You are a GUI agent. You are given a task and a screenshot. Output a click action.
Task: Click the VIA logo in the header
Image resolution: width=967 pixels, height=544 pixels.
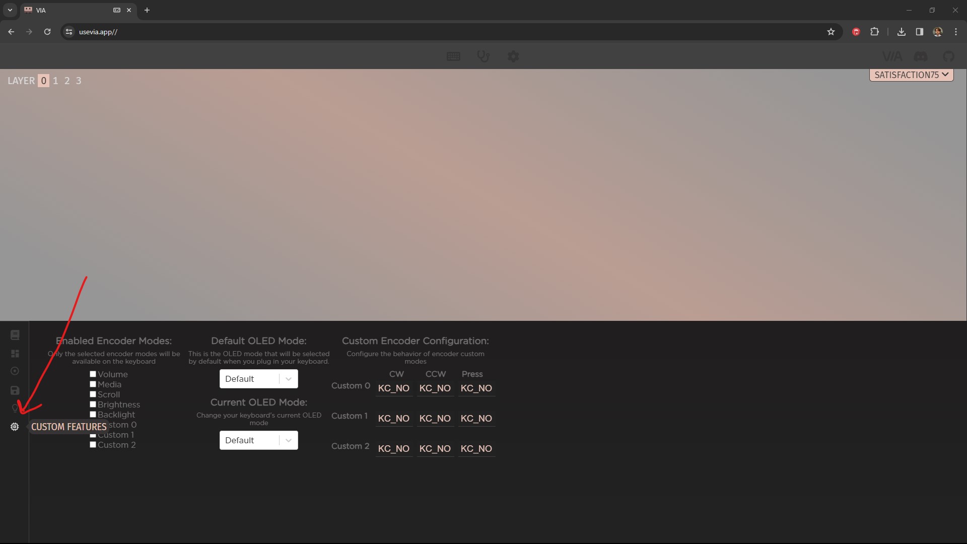tap(892, 56)
